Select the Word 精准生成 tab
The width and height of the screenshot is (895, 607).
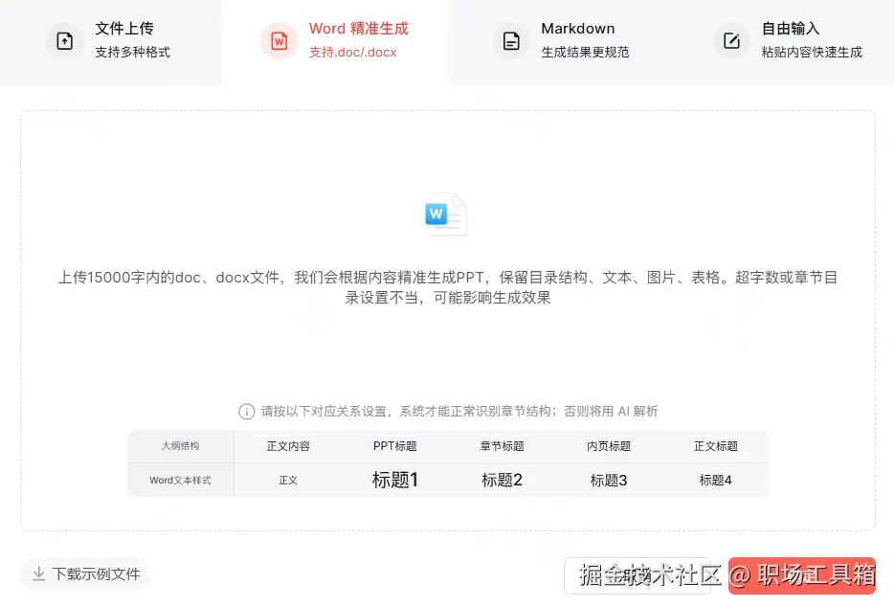335,43
